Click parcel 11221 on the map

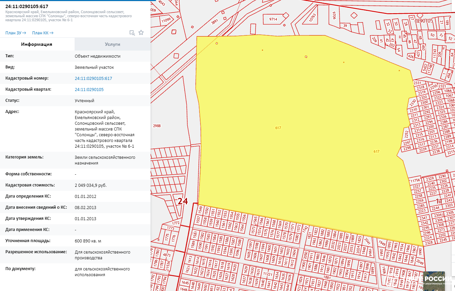267,274
